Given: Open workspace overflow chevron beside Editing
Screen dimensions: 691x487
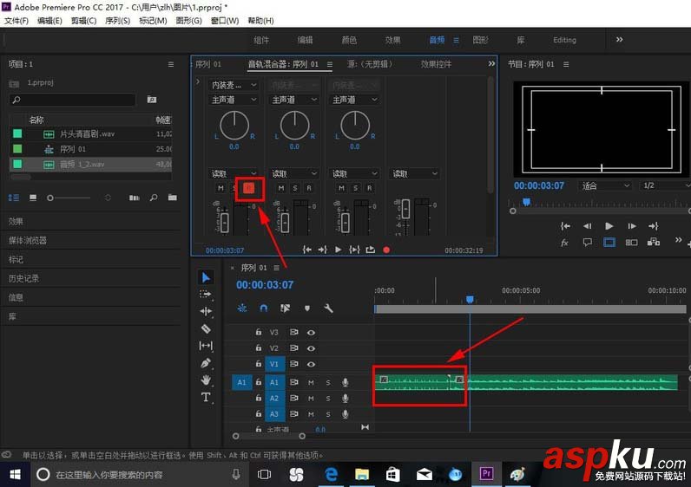Looking at the screenshot, I should pos(619,40).
